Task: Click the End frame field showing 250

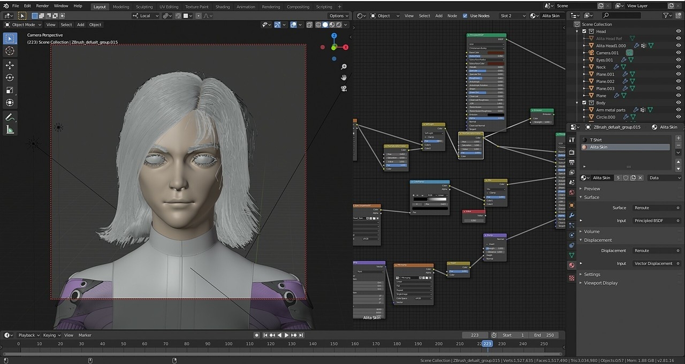Action: 545,335
